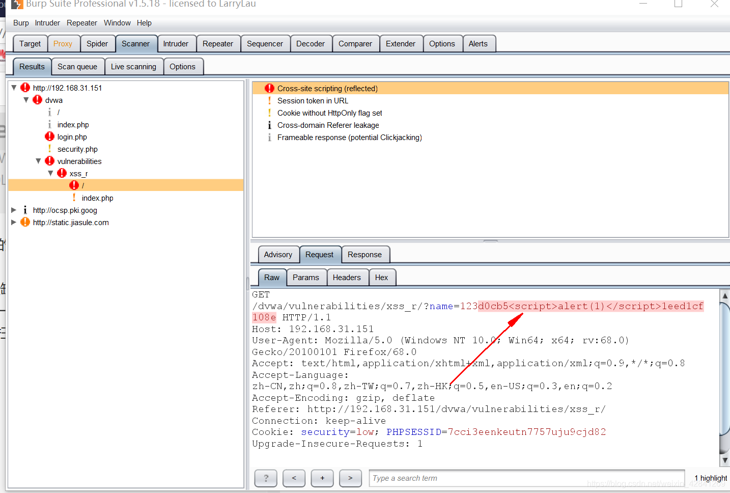Image resolution: width=730 pixels, height=493 pixels.
Task: Open the Scan queue sub-tab
Action: 77,67
